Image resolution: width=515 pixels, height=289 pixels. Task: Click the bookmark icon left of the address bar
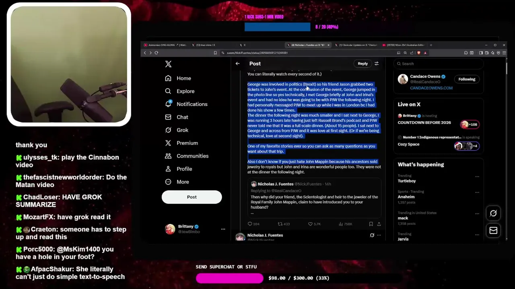click(215, 53)
